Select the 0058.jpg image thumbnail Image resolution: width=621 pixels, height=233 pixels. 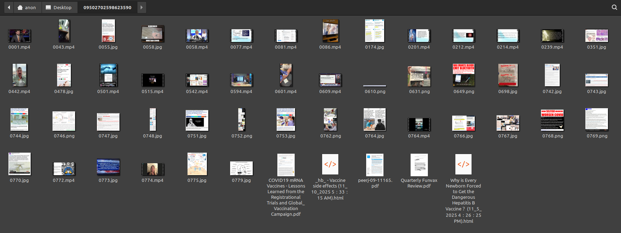click(x=153, y=34)
